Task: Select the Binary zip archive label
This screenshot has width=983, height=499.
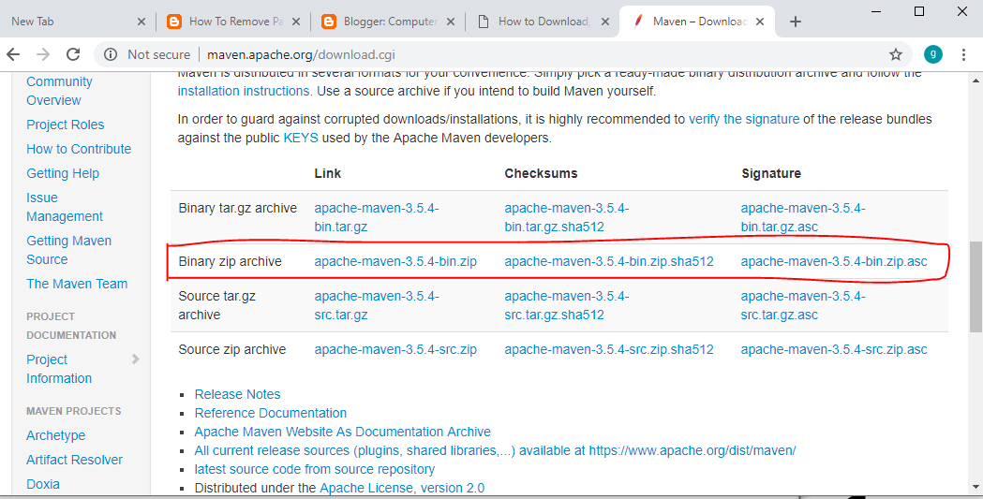Action: (231, 262)
